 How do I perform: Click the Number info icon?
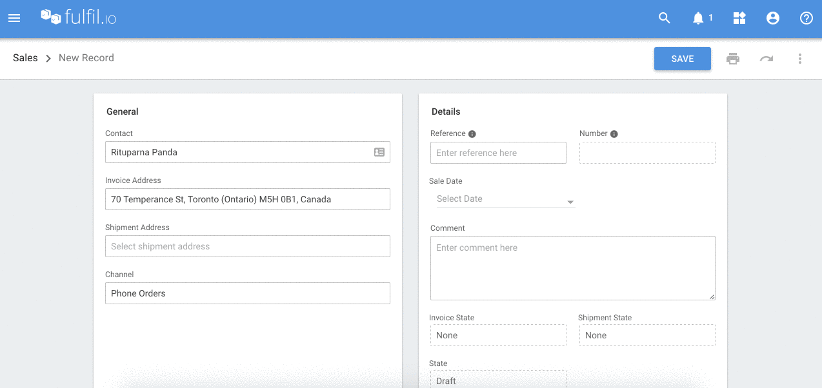click(614, 134)
